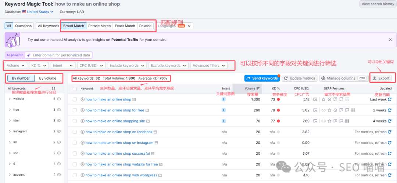This screenshot has height=183, width=397.
Task: Open the Intent filter dropdown
Action: (x=63, y=66)
